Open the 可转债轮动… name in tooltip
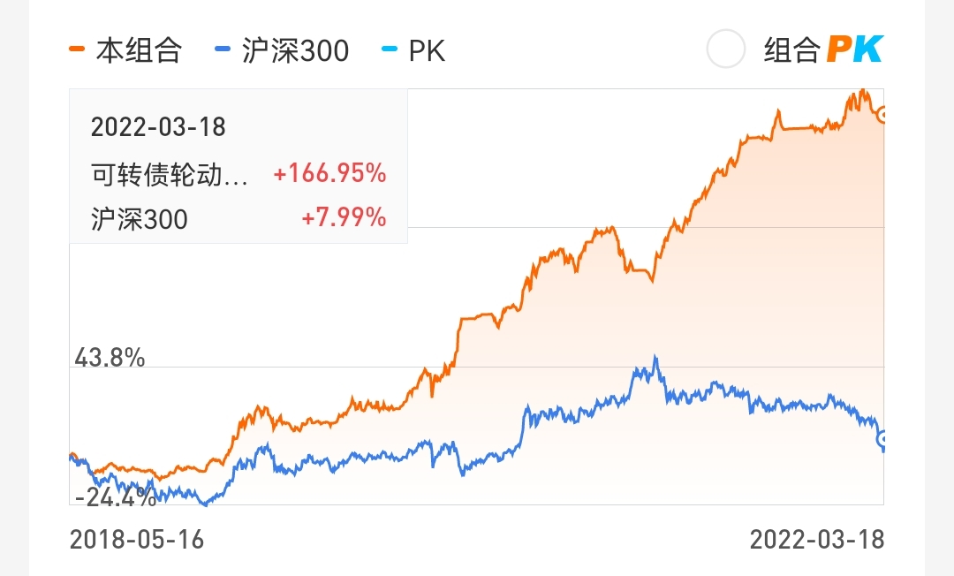The height and width of the screenshot is (576, 954). (170, 174)
